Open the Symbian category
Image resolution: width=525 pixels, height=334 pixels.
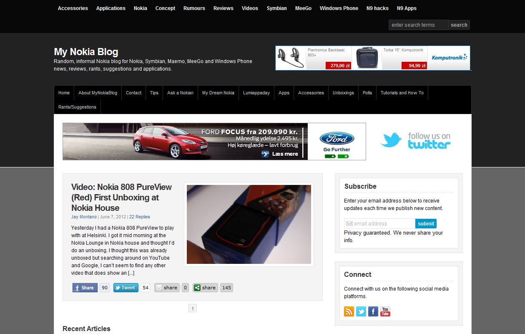277,8
